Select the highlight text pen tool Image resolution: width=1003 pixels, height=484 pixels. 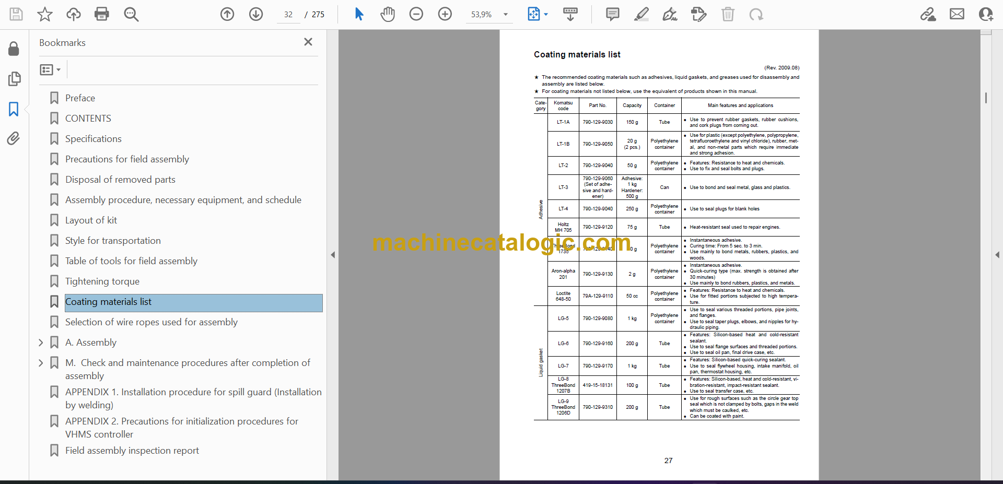[x=642, y=14]
